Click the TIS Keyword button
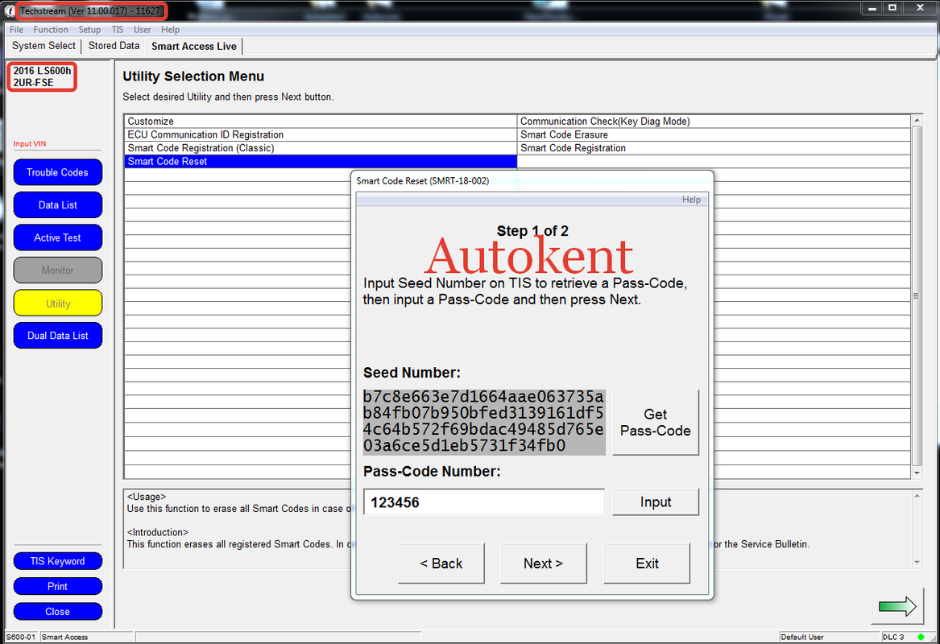Image resolution: width=940 pixels, height=644 pixels. click(57, 561)
